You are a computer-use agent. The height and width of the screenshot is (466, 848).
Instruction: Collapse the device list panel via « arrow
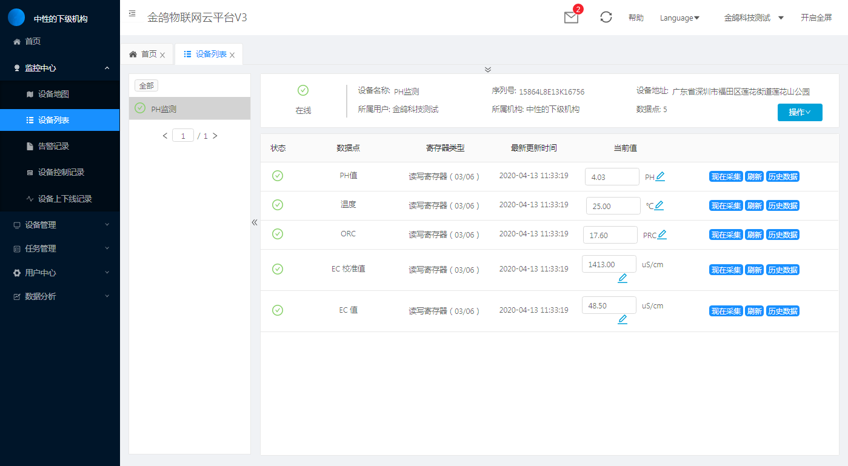[255, 222]
